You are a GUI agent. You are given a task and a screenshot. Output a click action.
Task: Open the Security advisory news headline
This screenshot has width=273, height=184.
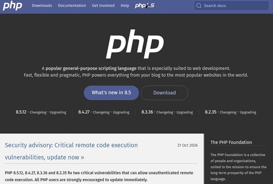coord(71,151)
